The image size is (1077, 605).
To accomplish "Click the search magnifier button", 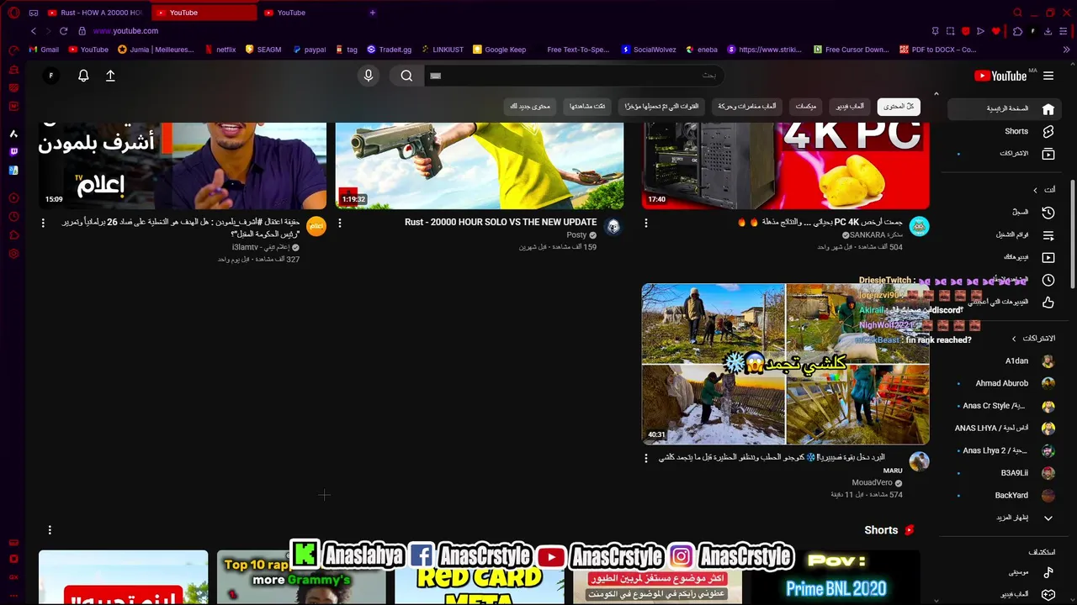I will (x=406, y=76).
